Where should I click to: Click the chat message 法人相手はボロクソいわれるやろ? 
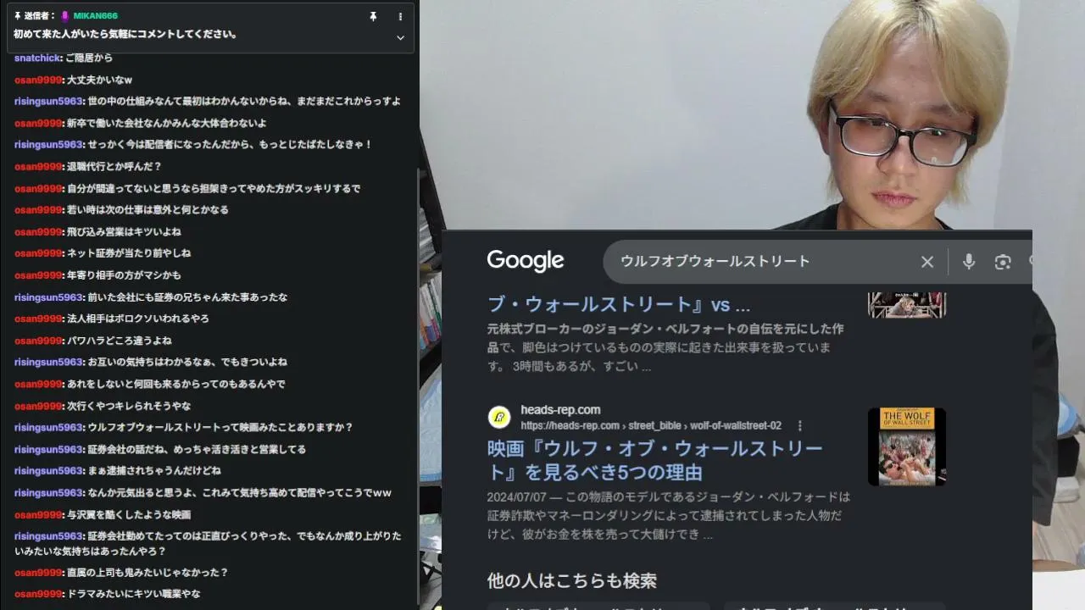[x=137, y=319]
